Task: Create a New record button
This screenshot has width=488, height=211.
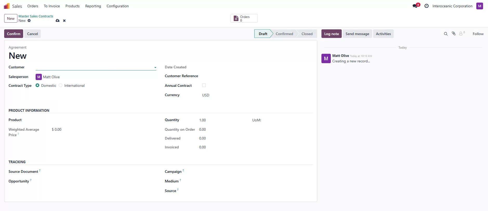Action: tap(11, 18)
